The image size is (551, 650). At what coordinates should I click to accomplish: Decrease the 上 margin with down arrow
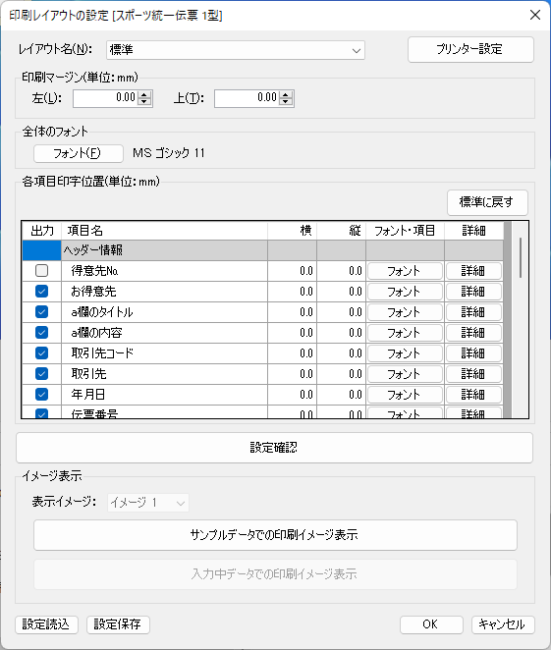tap(286, 102)
